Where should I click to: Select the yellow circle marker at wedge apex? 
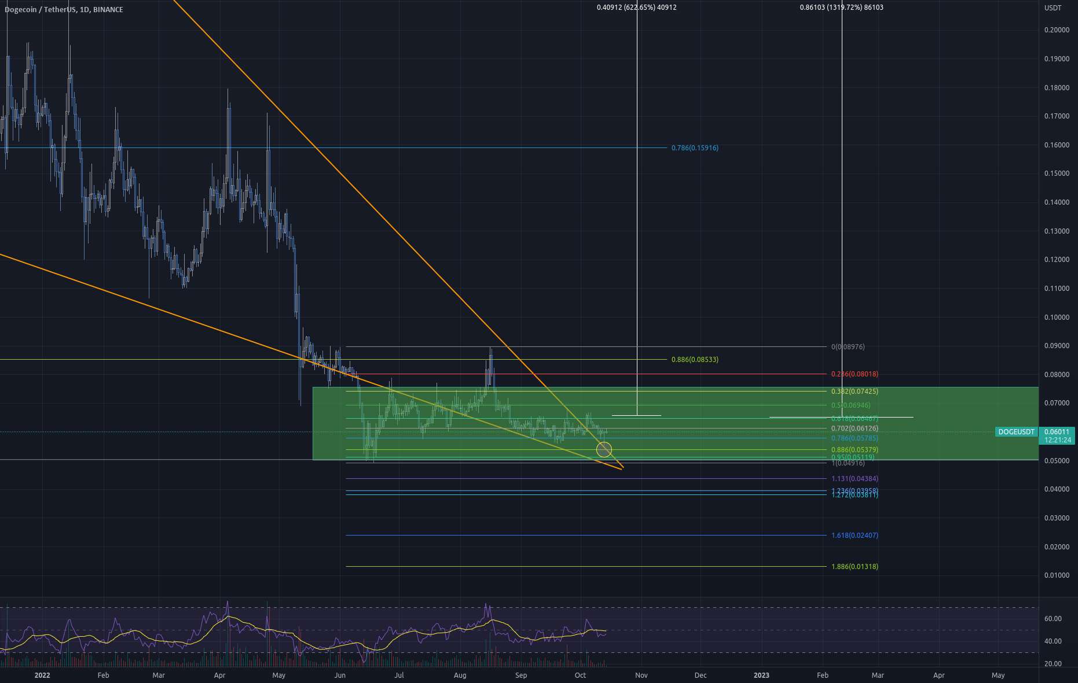tap(604, 449)
